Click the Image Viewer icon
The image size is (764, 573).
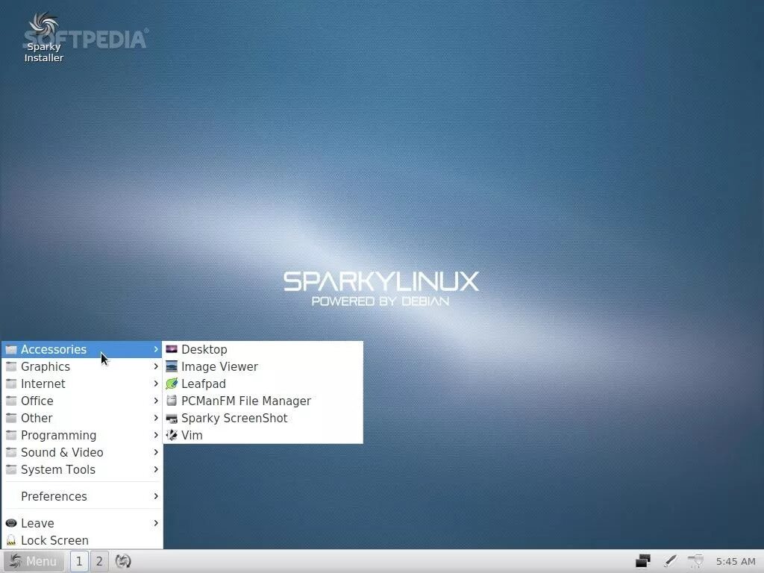tap(172, 366)
